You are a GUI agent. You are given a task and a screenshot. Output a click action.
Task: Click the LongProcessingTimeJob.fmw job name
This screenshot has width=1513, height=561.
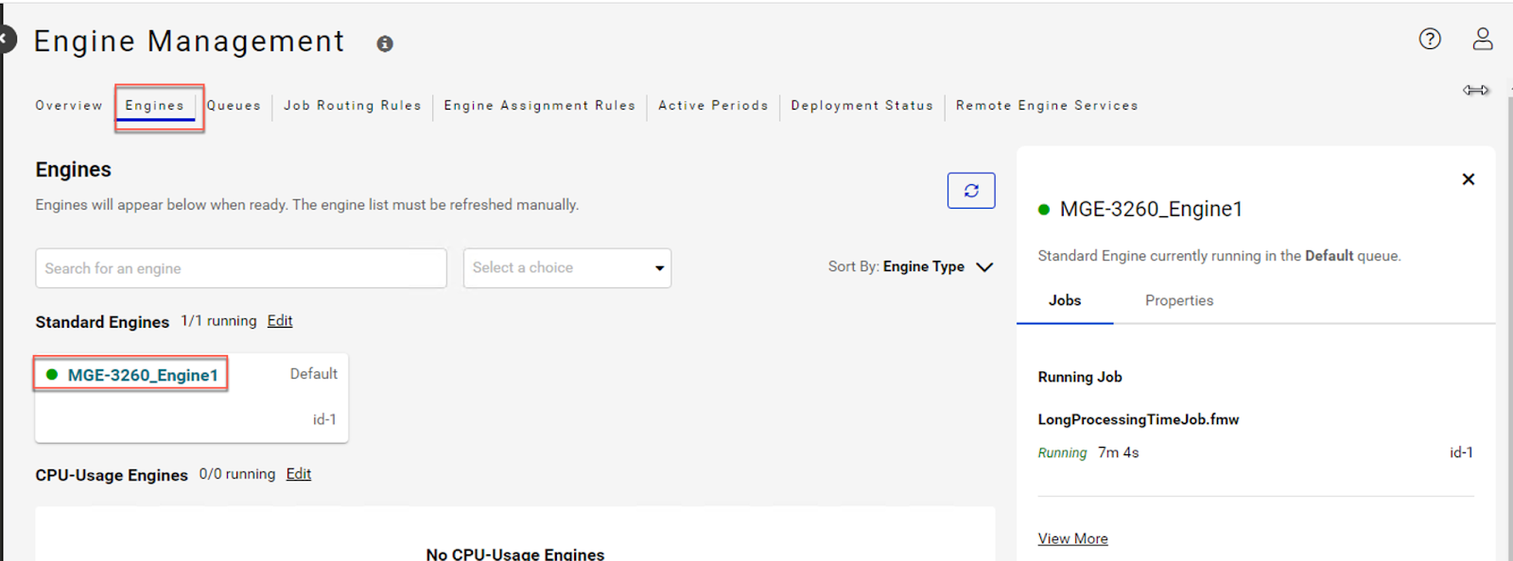[x=1139, y=419]
